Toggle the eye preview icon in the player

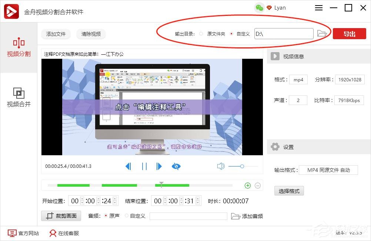click(176, 166)
